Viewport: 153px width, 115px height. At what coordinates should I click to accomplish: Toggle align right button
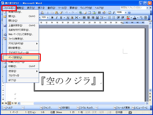click(x=93, y=18)
